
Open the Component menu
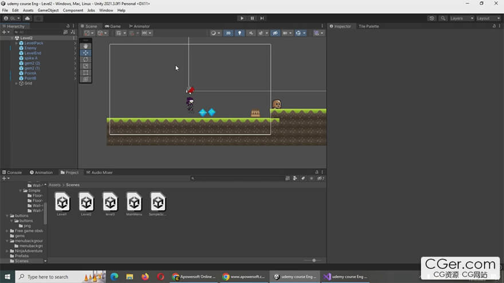click(x=73, y=10)
